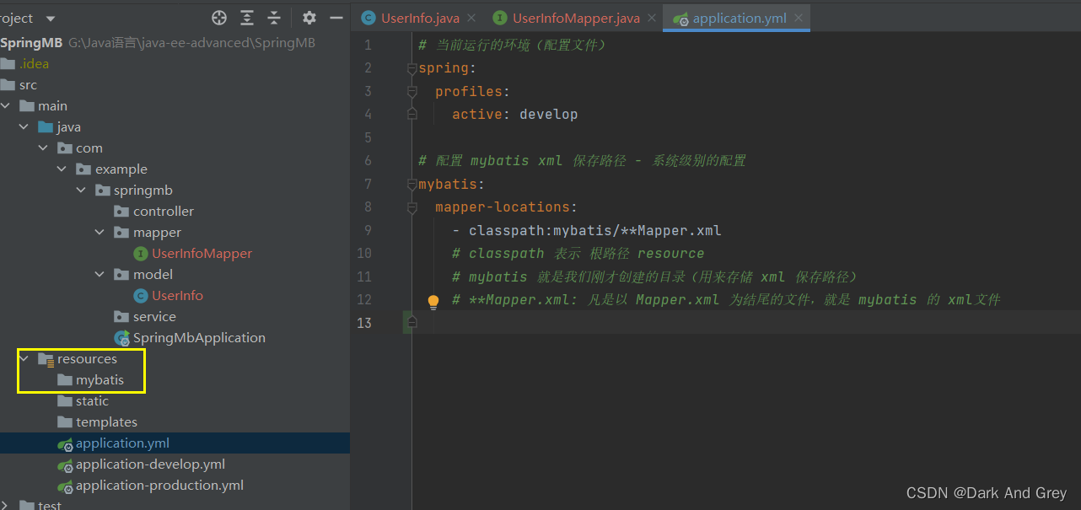Switch to the UserInfo.java tab

[420, 18]
